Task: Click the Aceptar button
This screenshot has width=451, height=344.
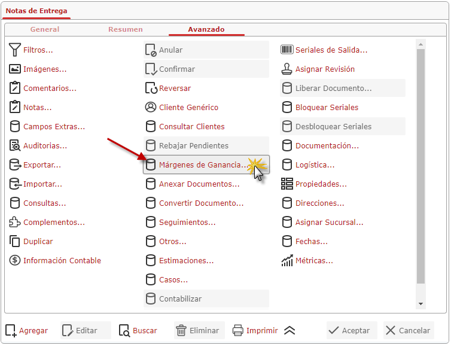Action: [352, 330]
